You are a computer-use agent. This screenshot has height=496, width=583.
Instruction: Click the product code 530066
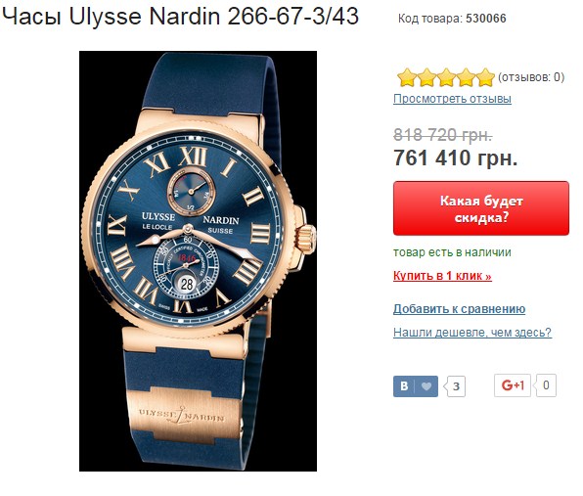(486, 19)
